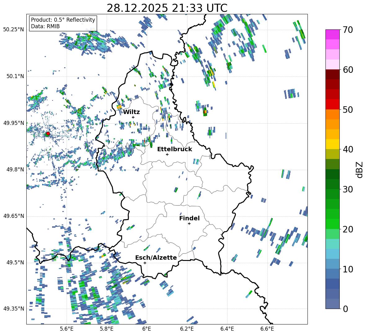Pick the bright red colorbar segment above 50
Screen dimensions: 367x335
tap(333, 104)
